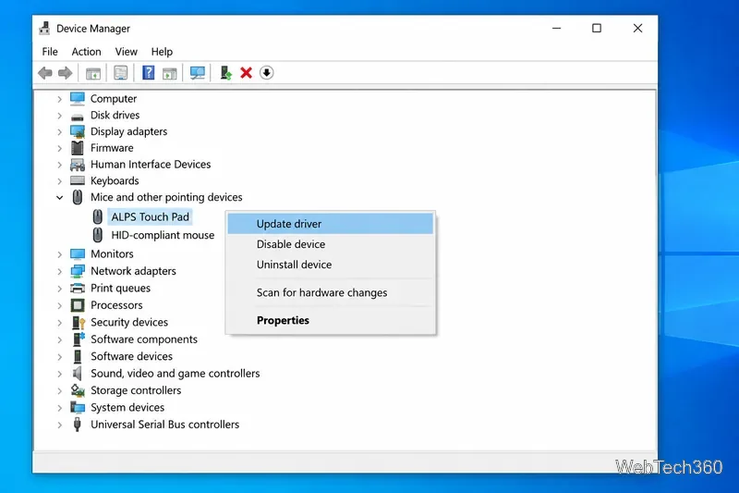Select the Sound, video and game controllers label
This screenshot has width=739, height=493.
tap(176, 373)
